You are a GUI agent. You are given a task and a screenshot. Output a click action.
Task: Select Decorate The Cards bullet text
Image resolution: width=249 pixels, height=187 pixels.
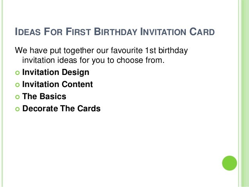[61, 109]
